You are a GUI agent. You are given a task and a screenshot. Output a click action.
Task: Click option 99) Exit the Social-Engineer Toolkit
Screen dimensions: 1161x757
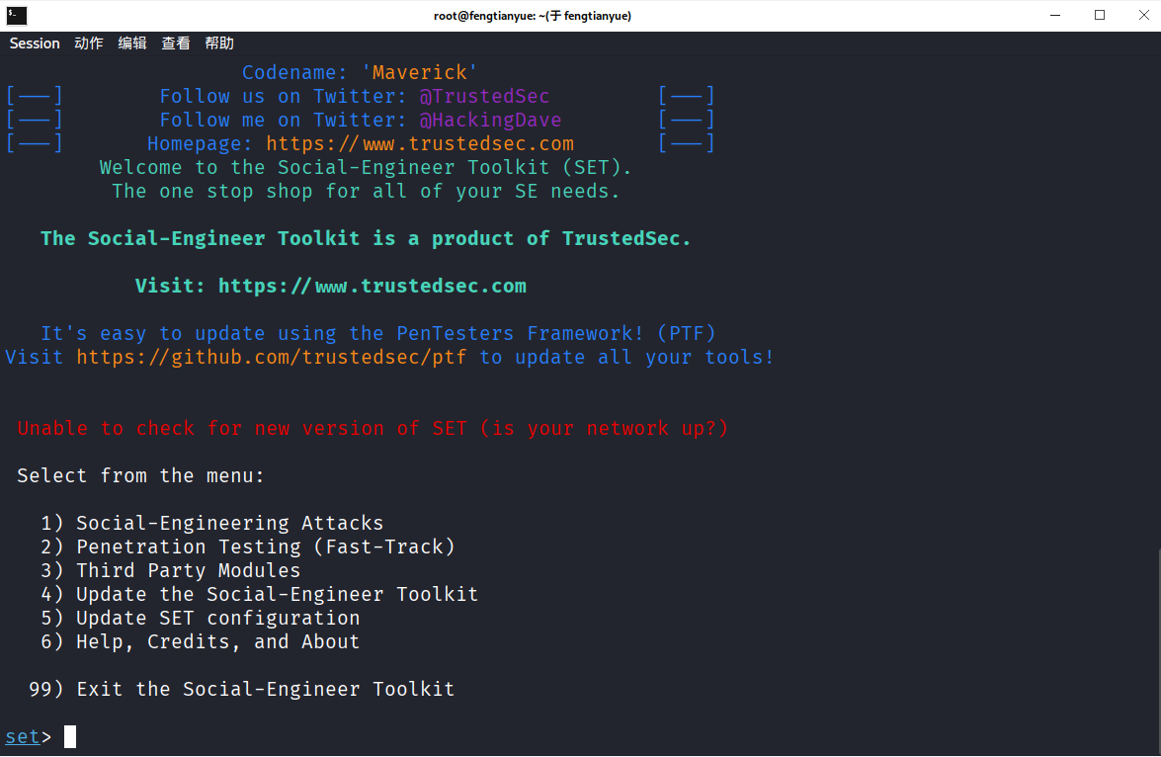[x=242, y=689]
